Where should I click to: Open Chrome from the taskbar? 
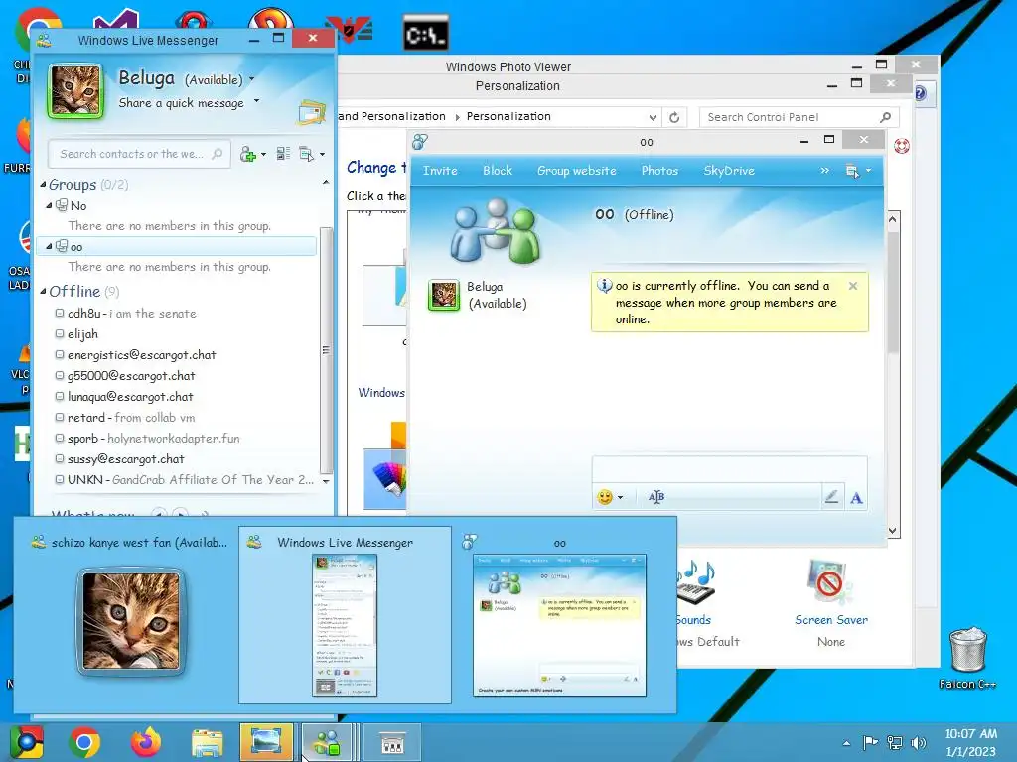tap(84, 742)
